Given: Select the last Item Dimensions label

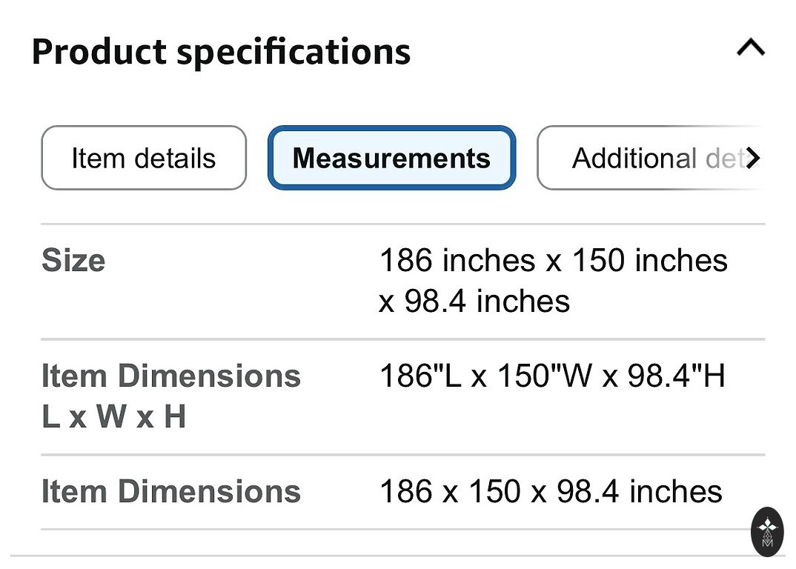Looking at the screenshot, I should (171, 492).
